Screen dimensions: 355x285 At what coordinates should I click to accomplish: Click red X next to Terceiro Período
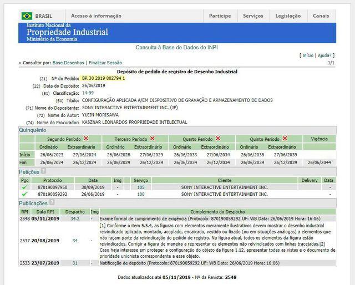click(x=152, y=138)
